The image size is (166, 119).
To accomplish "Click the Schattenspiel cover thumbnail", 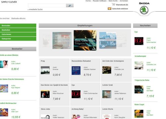I will point(139,65).
